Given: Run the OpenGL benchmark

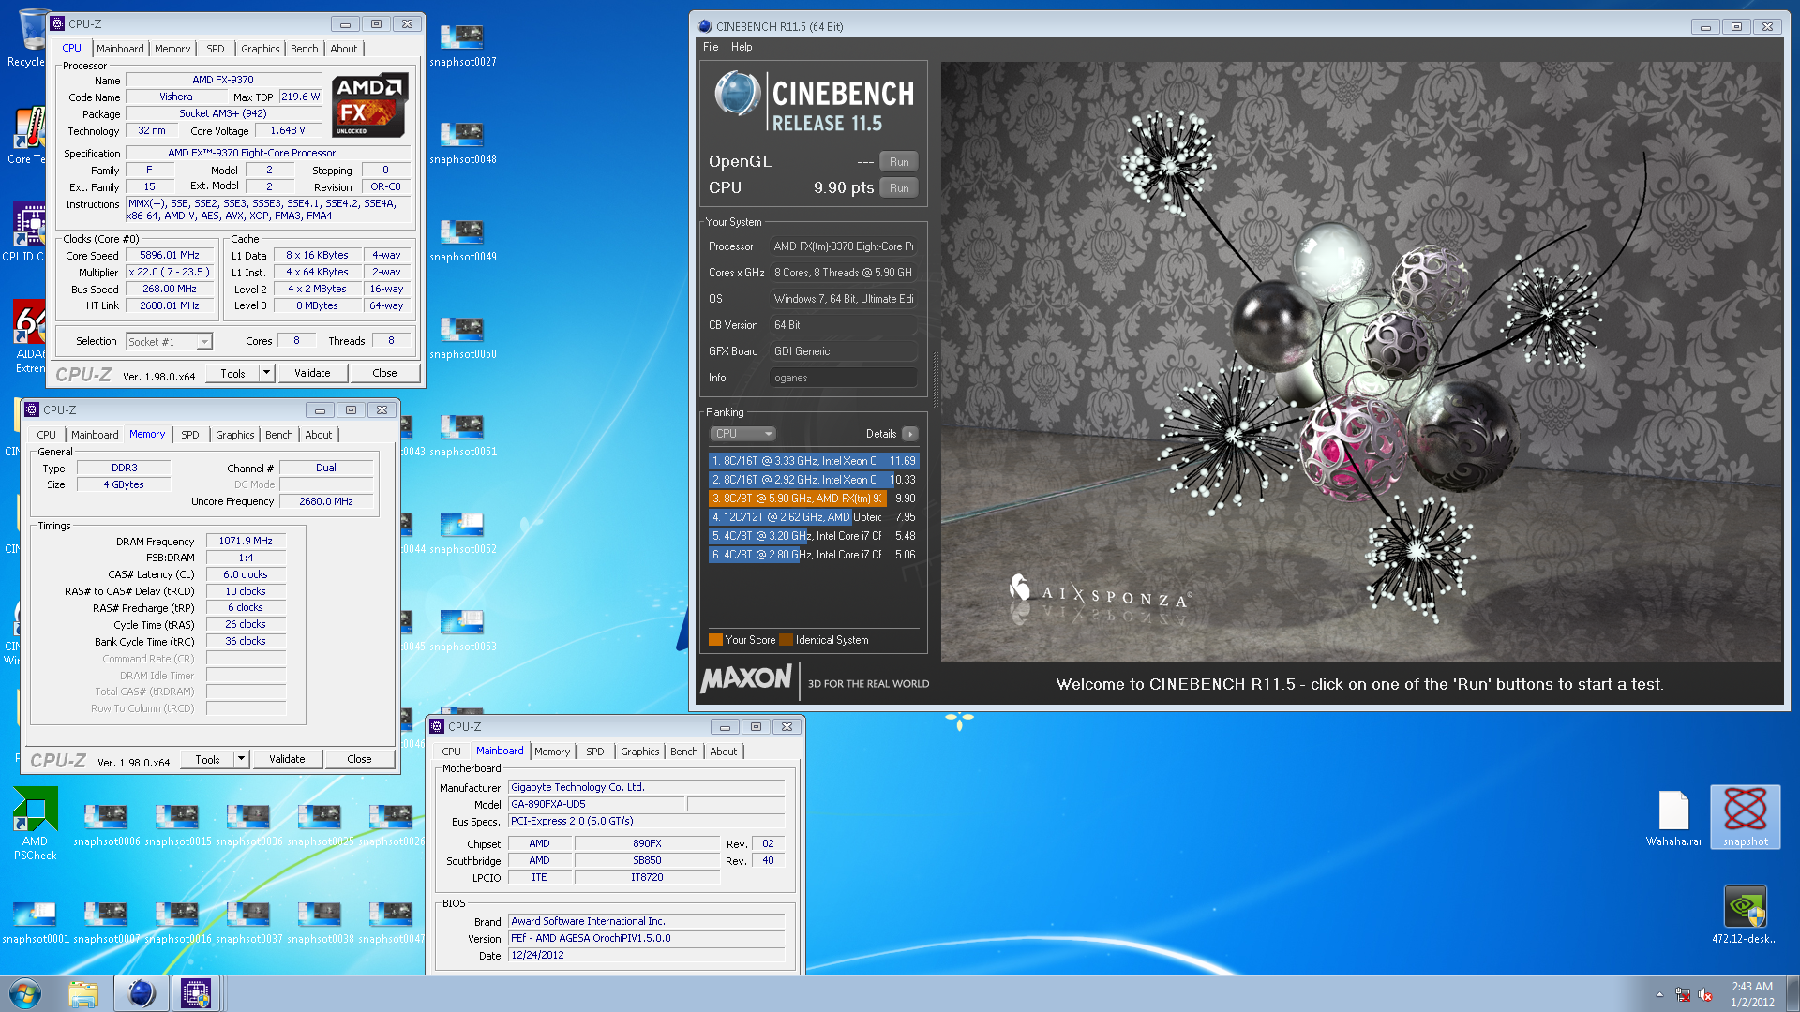Looking at the screenshot, I should click(898, 162).
